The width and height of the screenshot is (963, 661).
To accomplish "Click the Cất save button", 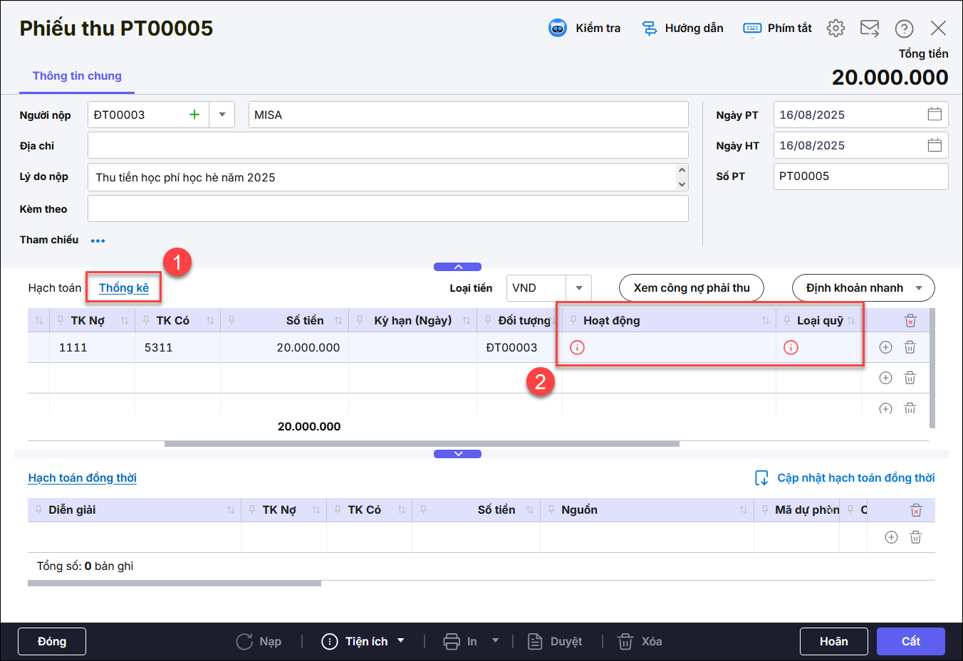I will [910, 642].
